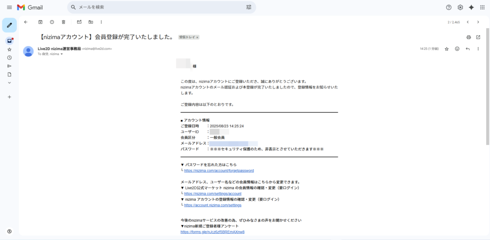Move email to a folder
The image size is (490, 240).
[90, 22]
